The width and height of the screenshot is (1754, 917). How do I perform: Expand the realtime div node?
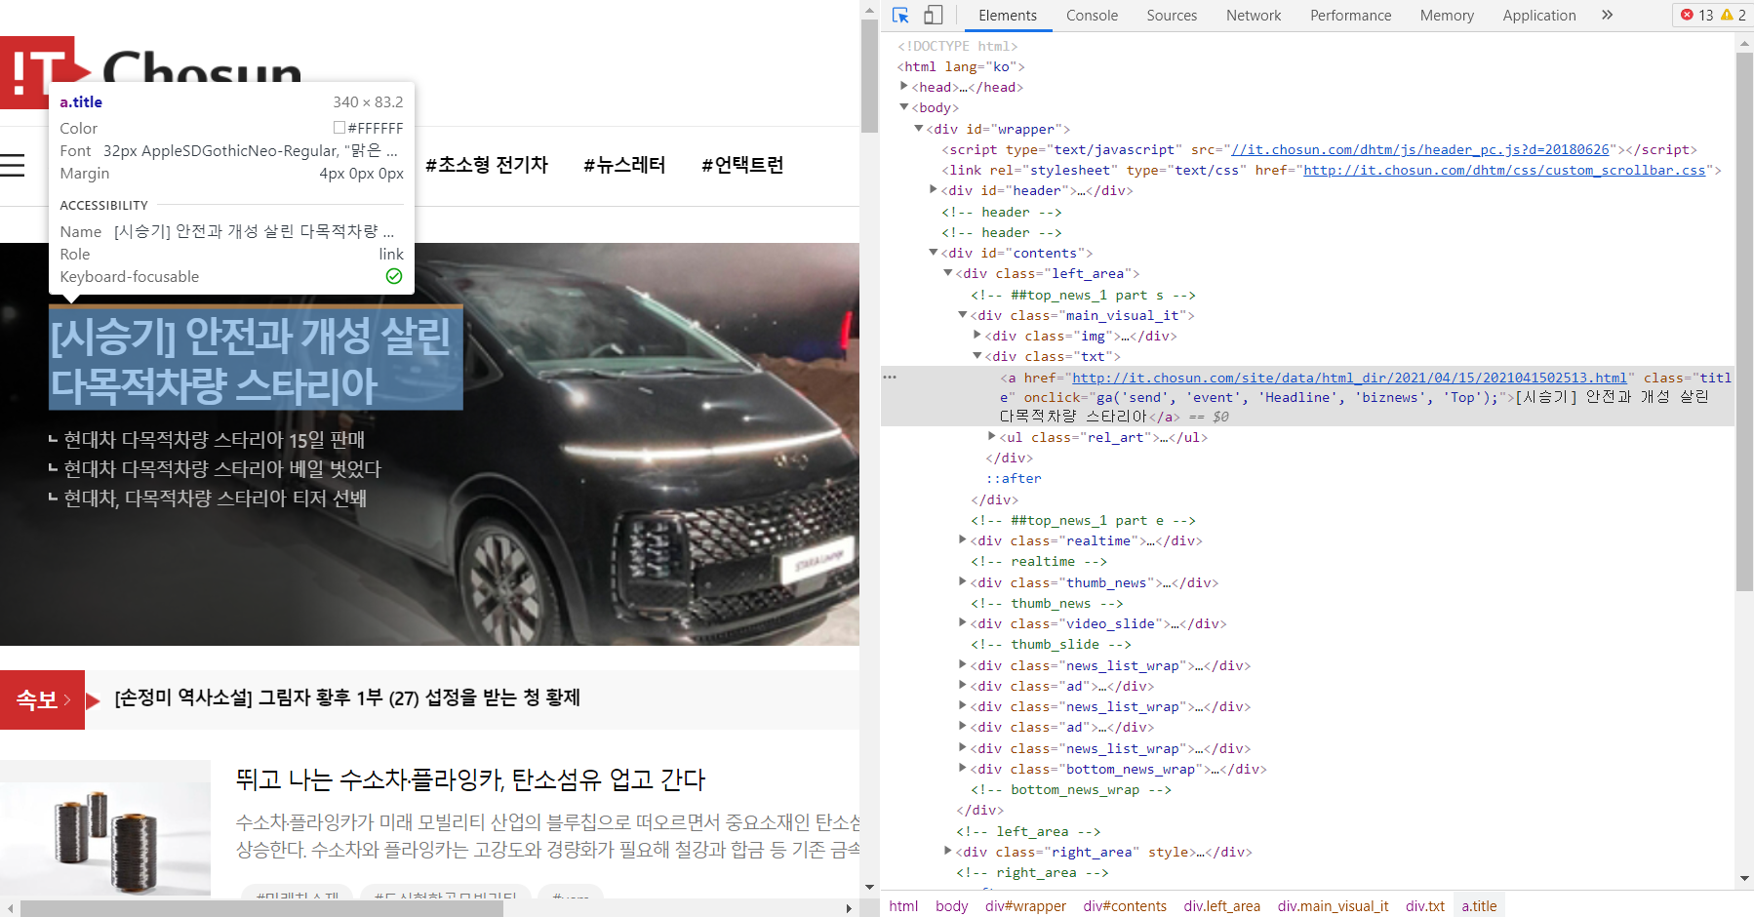tap(963, 540)
